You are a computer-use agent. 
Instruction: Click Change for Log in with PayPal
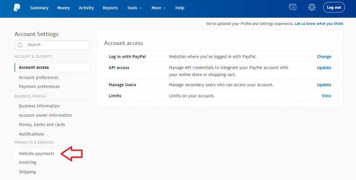pos(324,57)
